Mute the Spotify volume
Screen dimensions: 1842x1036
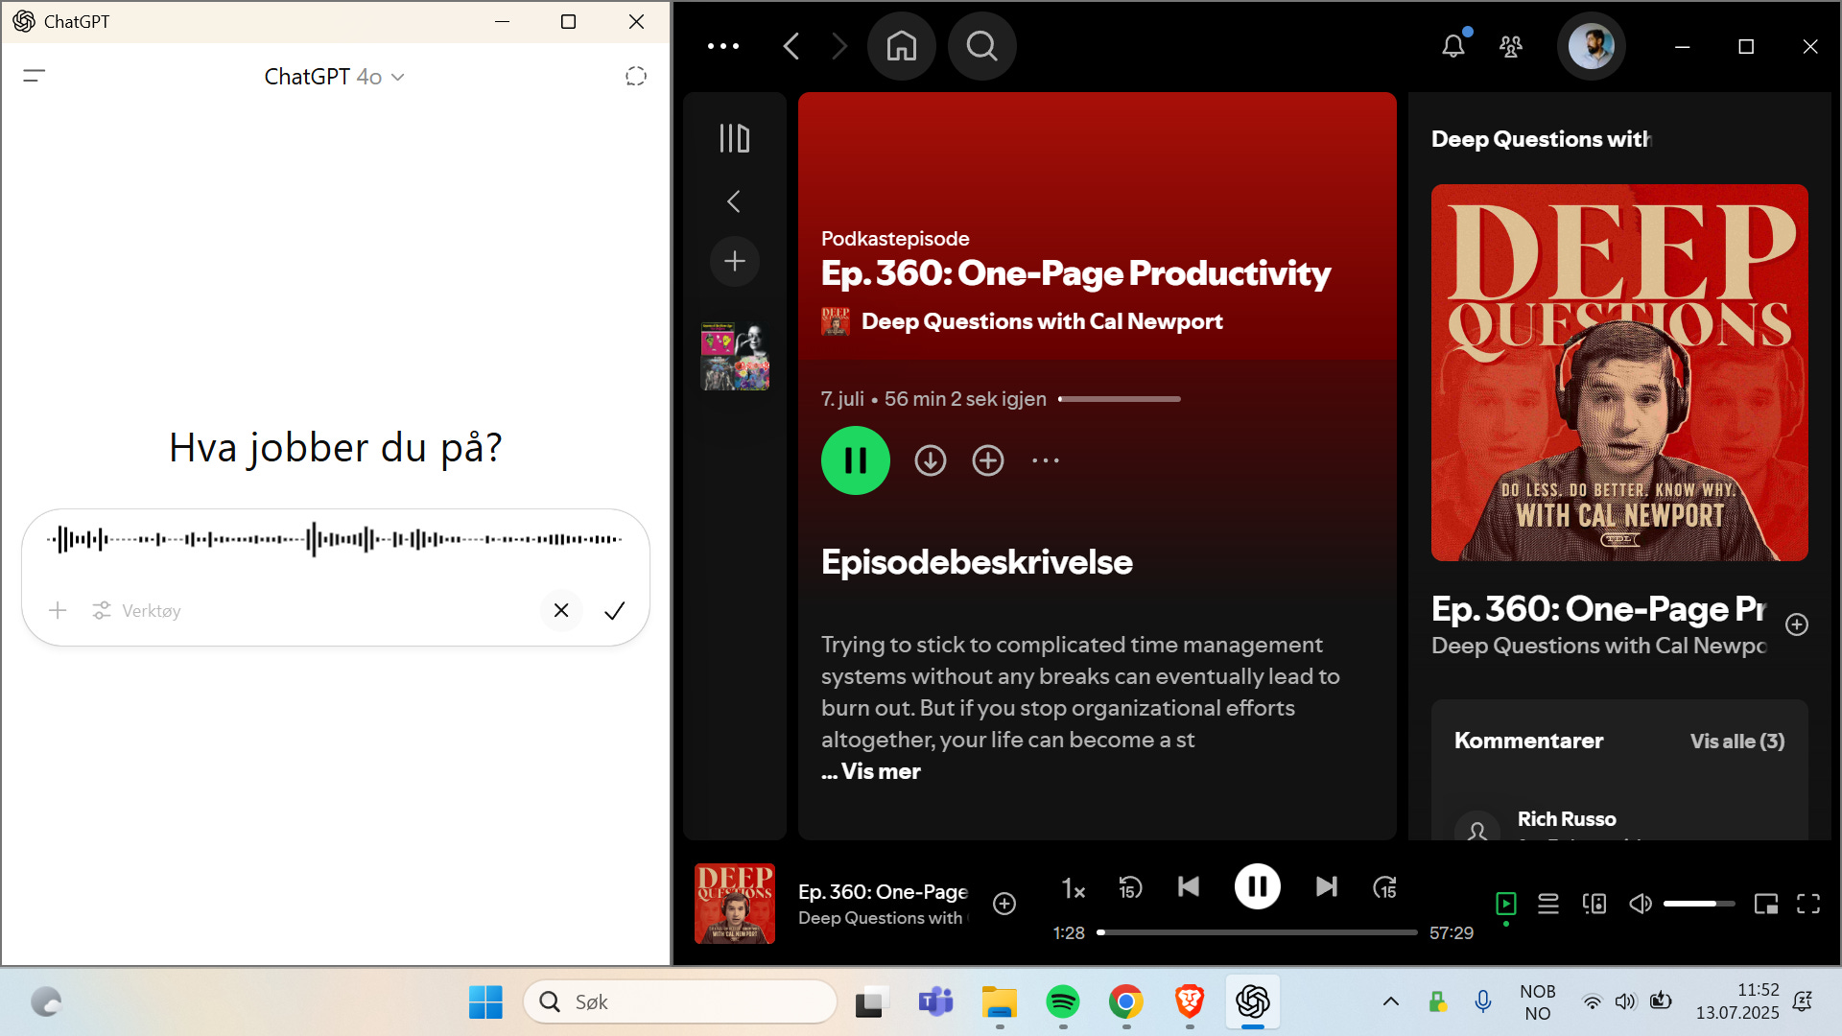(1640, 904)
